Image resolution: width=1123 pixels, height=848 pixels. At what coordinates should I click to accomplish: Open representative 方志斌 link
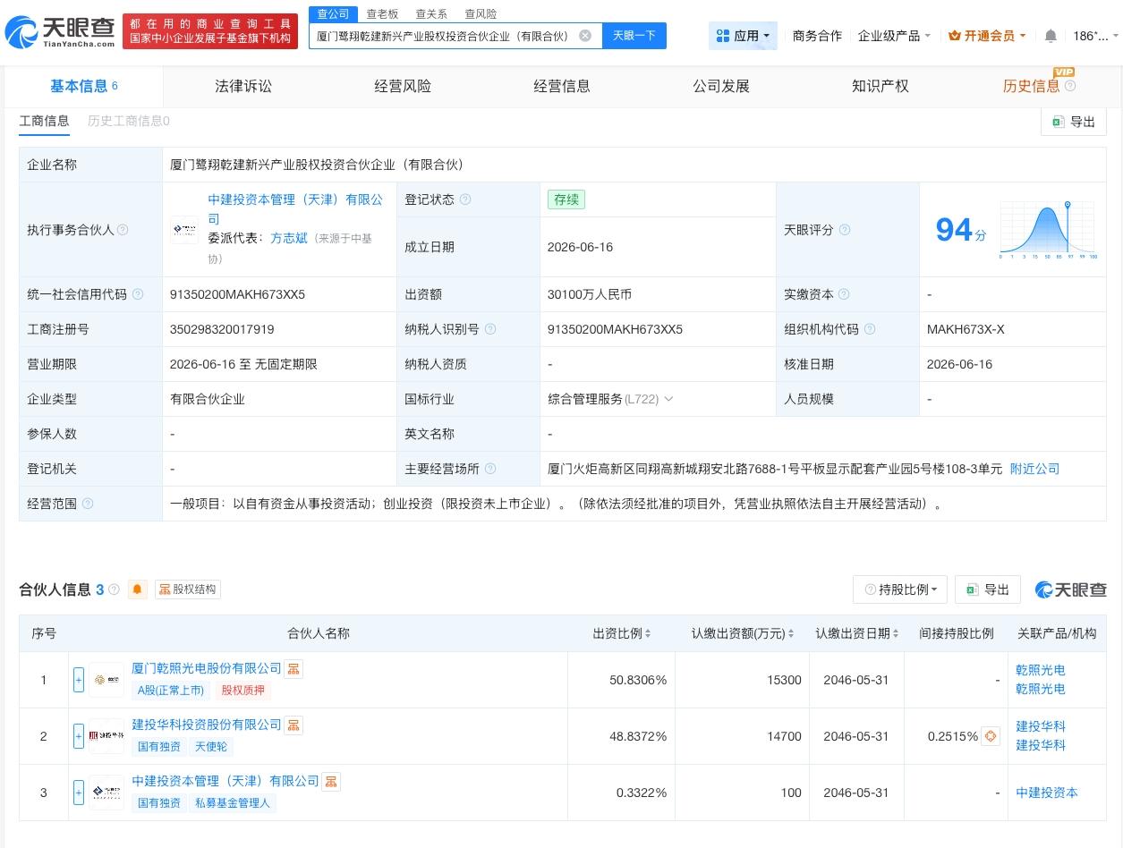[289, 238]
